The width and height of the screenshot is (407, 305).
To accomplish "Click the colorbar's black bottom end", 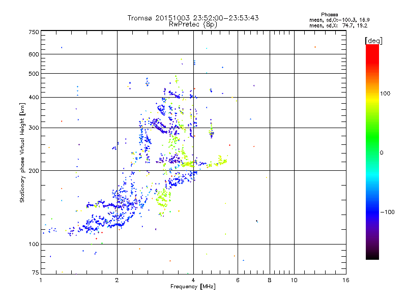I will pyautogui.click(x=372, y=256).
